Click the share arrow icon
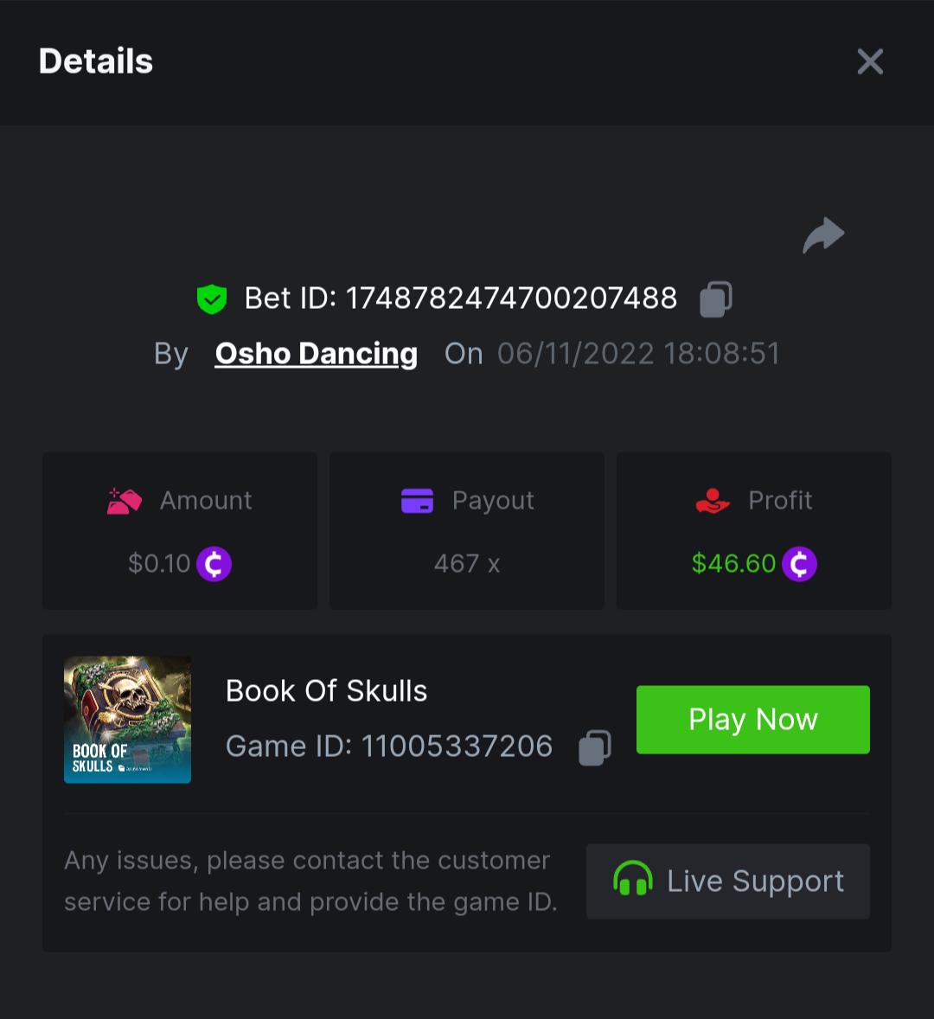 tap(823, 235)
